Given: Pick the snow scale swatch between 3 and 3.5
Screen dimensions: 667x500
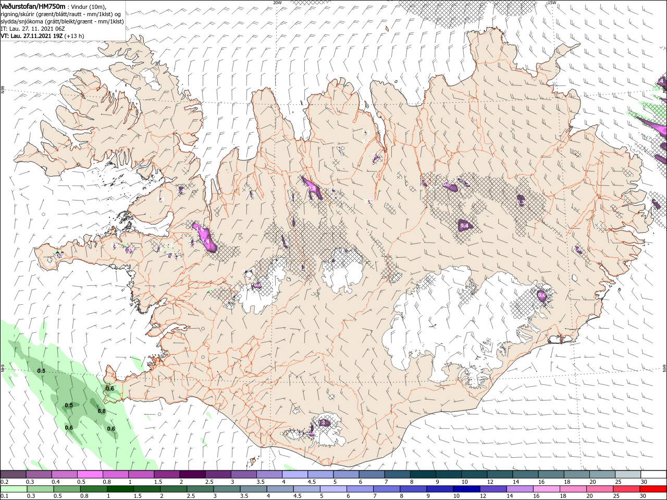Looking at the screenshot, I should [x=243, y=474].
